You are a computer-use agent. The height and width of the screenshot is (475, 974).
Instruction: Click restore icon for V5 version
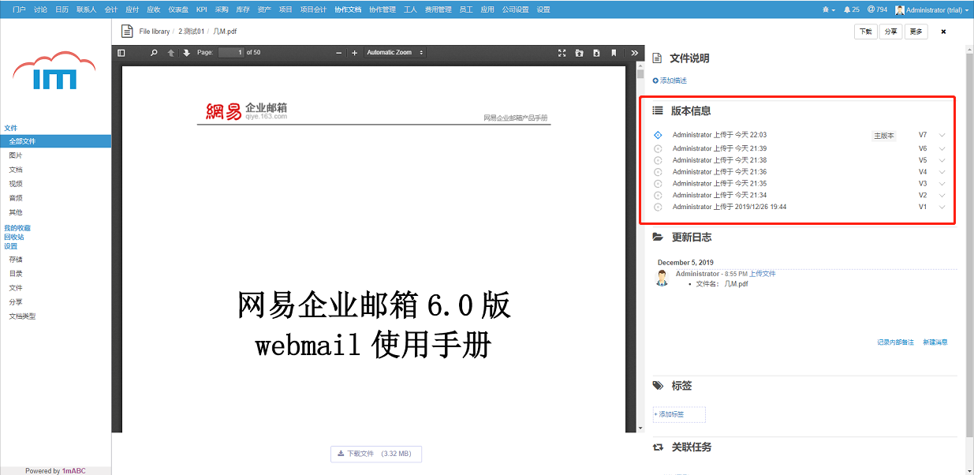pos(658,160)
